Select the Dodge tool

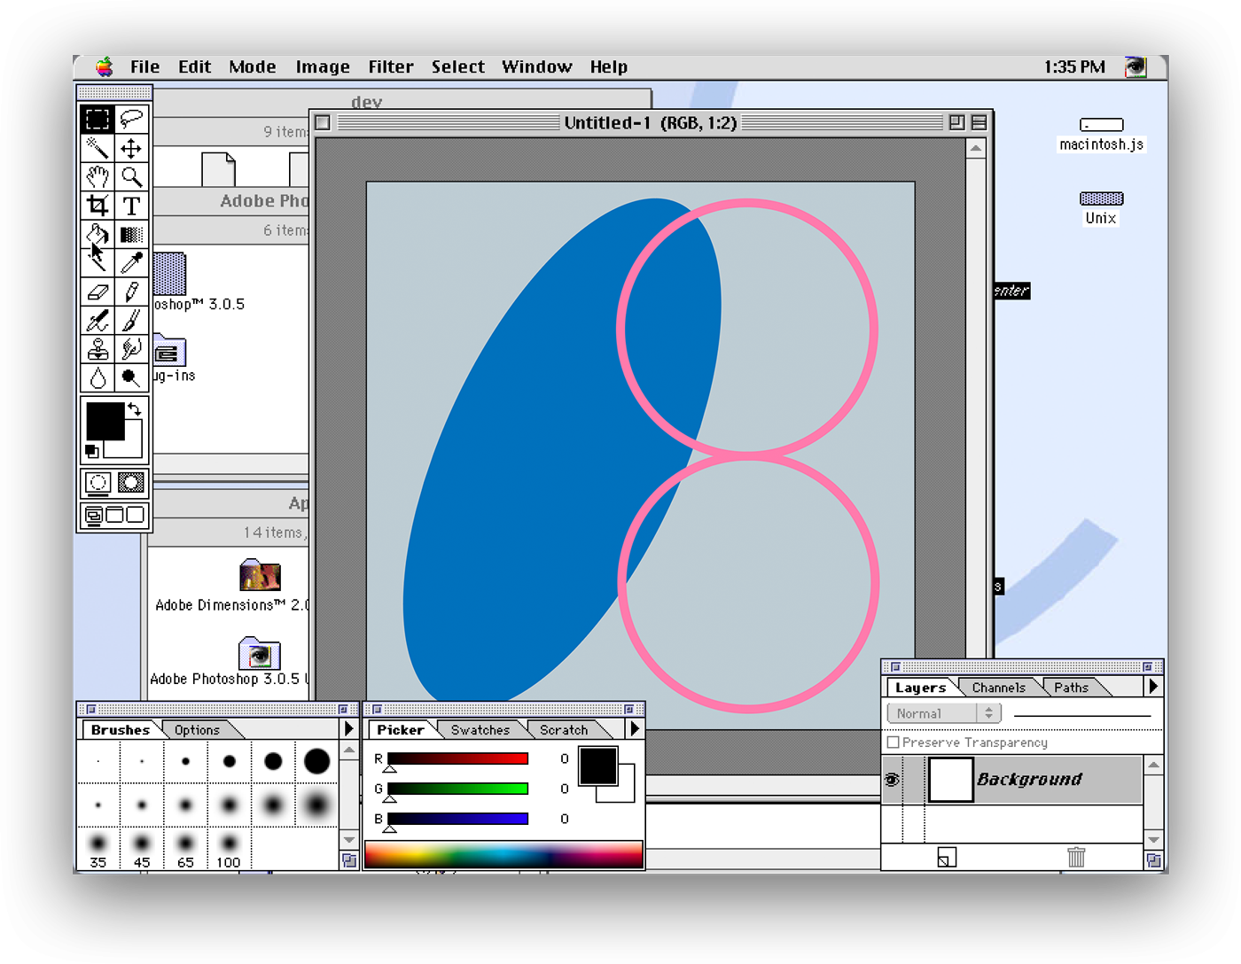[x=132, y=377]
